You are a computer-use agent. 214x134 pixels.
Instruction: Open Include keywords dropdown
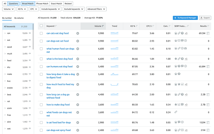tap(51, 9)
